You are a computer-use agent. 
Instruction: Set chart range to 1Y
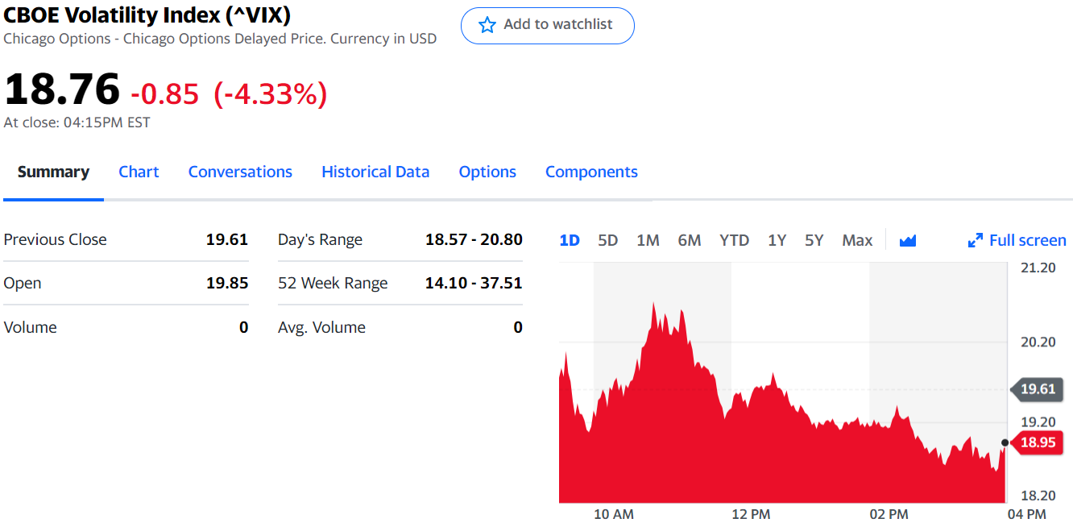click(777, 240)
